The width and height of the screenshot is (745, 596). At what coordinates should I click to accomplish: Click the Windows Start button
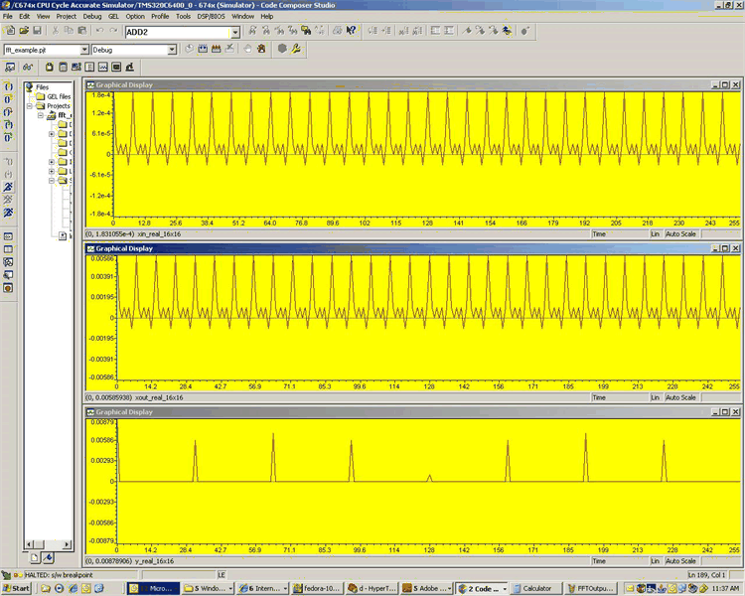point(17,588)
